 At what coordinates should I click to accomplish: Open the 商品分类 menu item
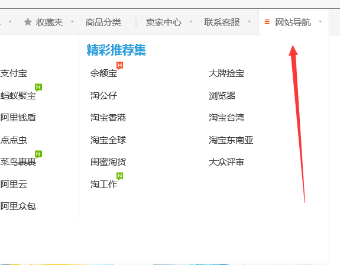[103, 22]
